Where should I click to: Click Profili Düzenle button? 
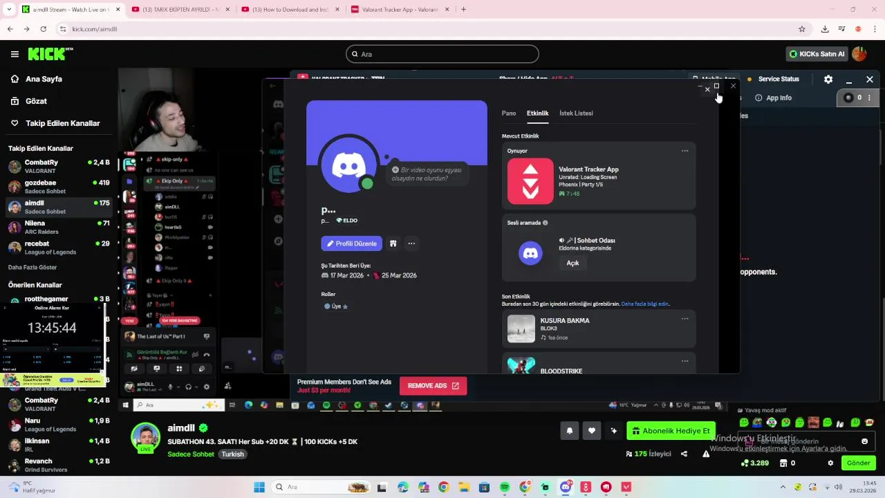pyautogui.click(x=351, y=243)
